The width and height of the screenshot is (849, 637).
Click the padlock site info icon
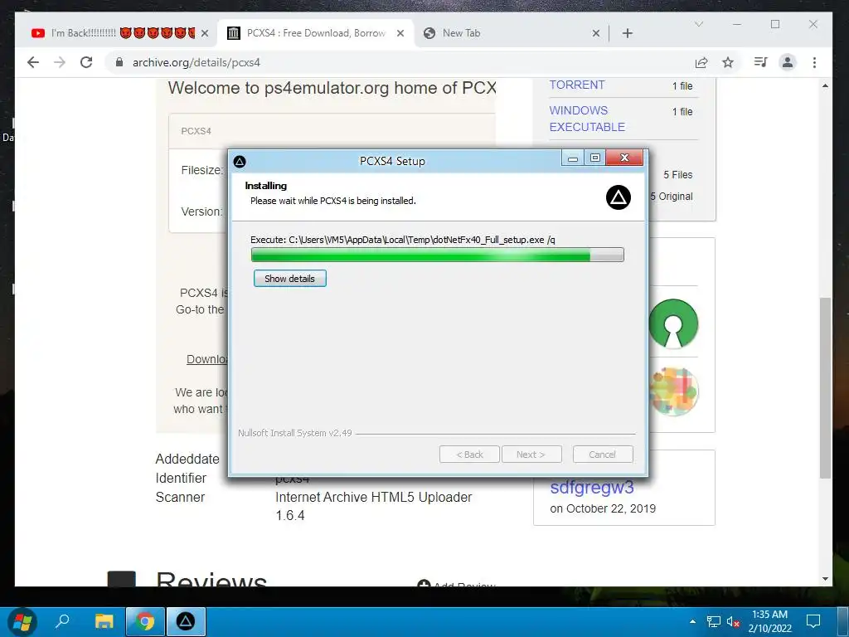tap(119, 62)
